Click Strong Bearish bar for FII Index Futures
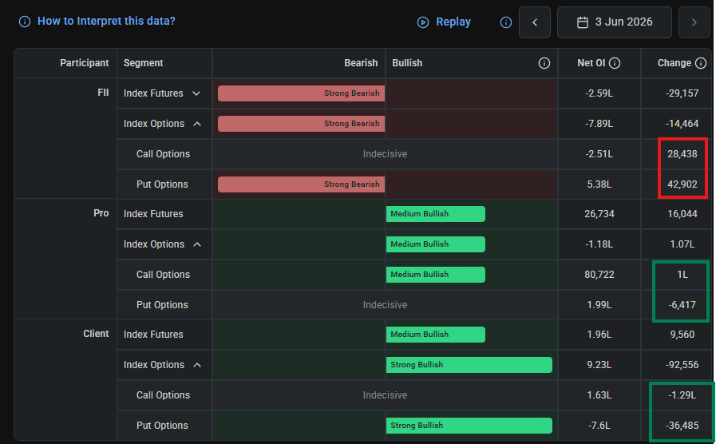This screenshot has height=444, width=716. 302,93
